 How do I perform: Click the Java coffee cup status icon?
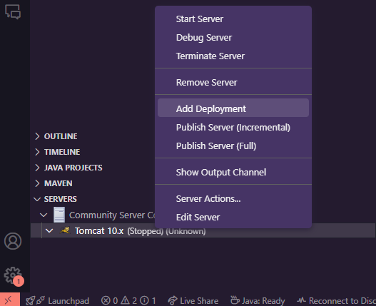[x=235, y=300]
